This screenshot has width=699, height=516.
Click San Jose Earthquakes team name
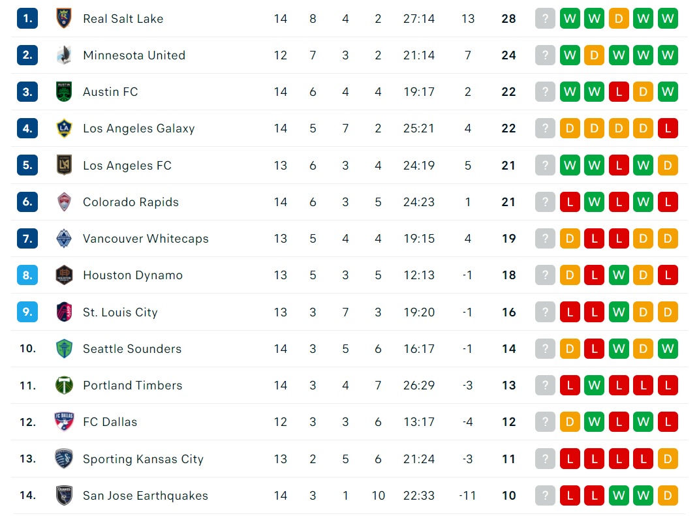[146, 496]
